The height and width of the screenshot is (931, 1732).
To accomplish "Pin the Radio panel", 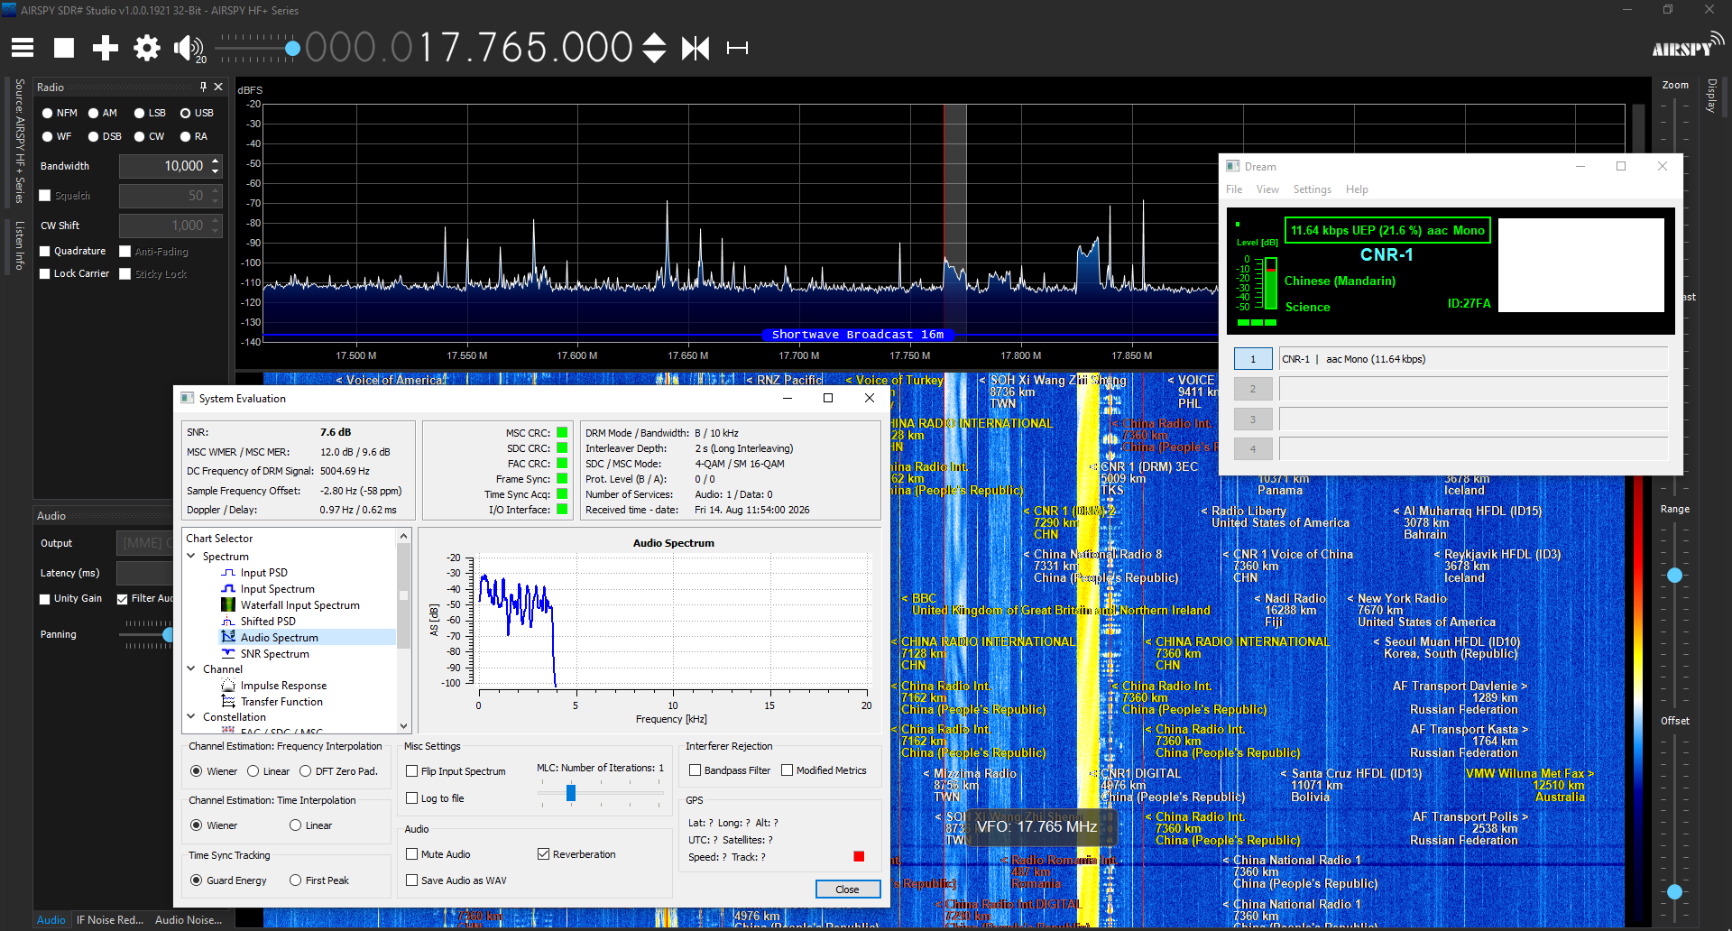I will click(x=203, y=87).
